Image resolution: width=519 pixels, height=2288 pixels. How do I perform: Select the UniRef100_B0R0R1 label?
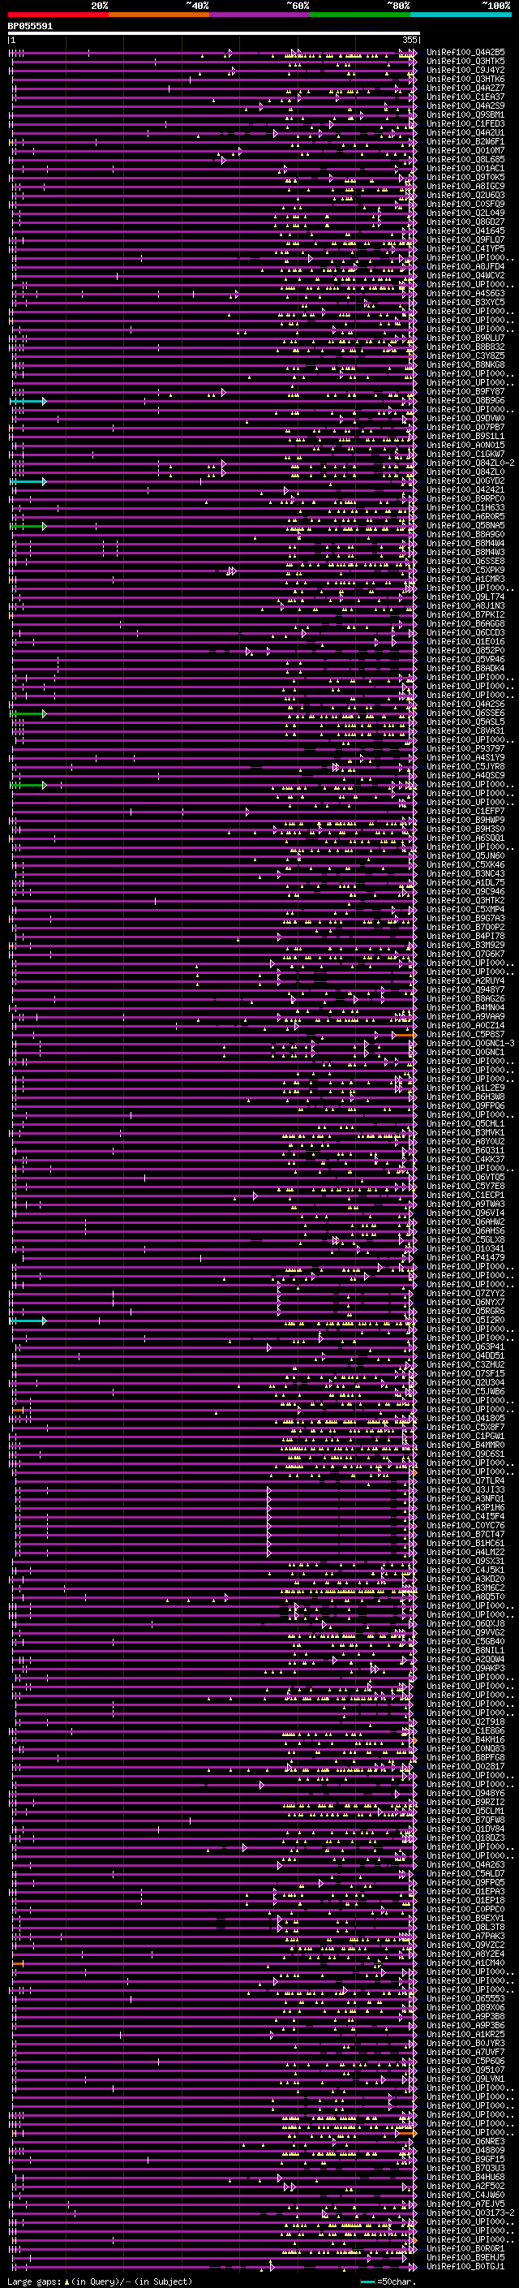tap(465, 2248)
